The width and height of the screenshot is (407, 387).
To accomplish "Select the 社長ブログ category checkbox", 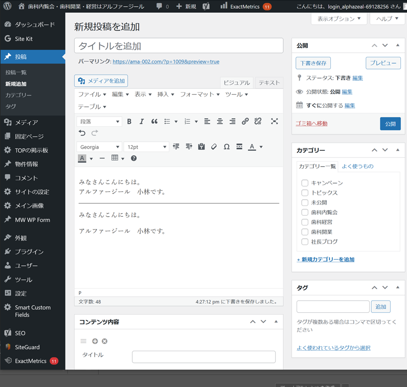I will click(305, 242).
